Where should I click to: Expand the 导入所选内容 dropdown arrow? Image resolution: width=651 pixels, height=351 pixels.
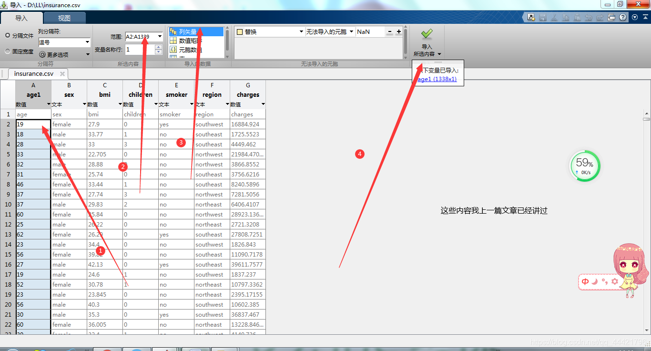pyautogui.click(x=439, y=54)
